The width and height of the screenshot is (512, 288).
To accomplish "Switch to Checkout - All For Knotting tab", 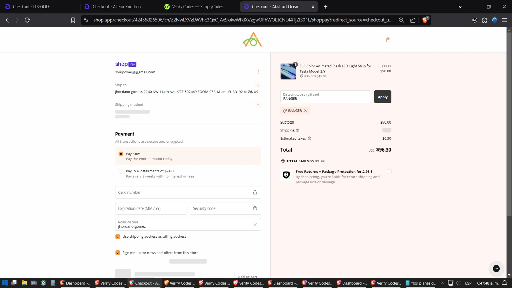I will click(119, 6).
